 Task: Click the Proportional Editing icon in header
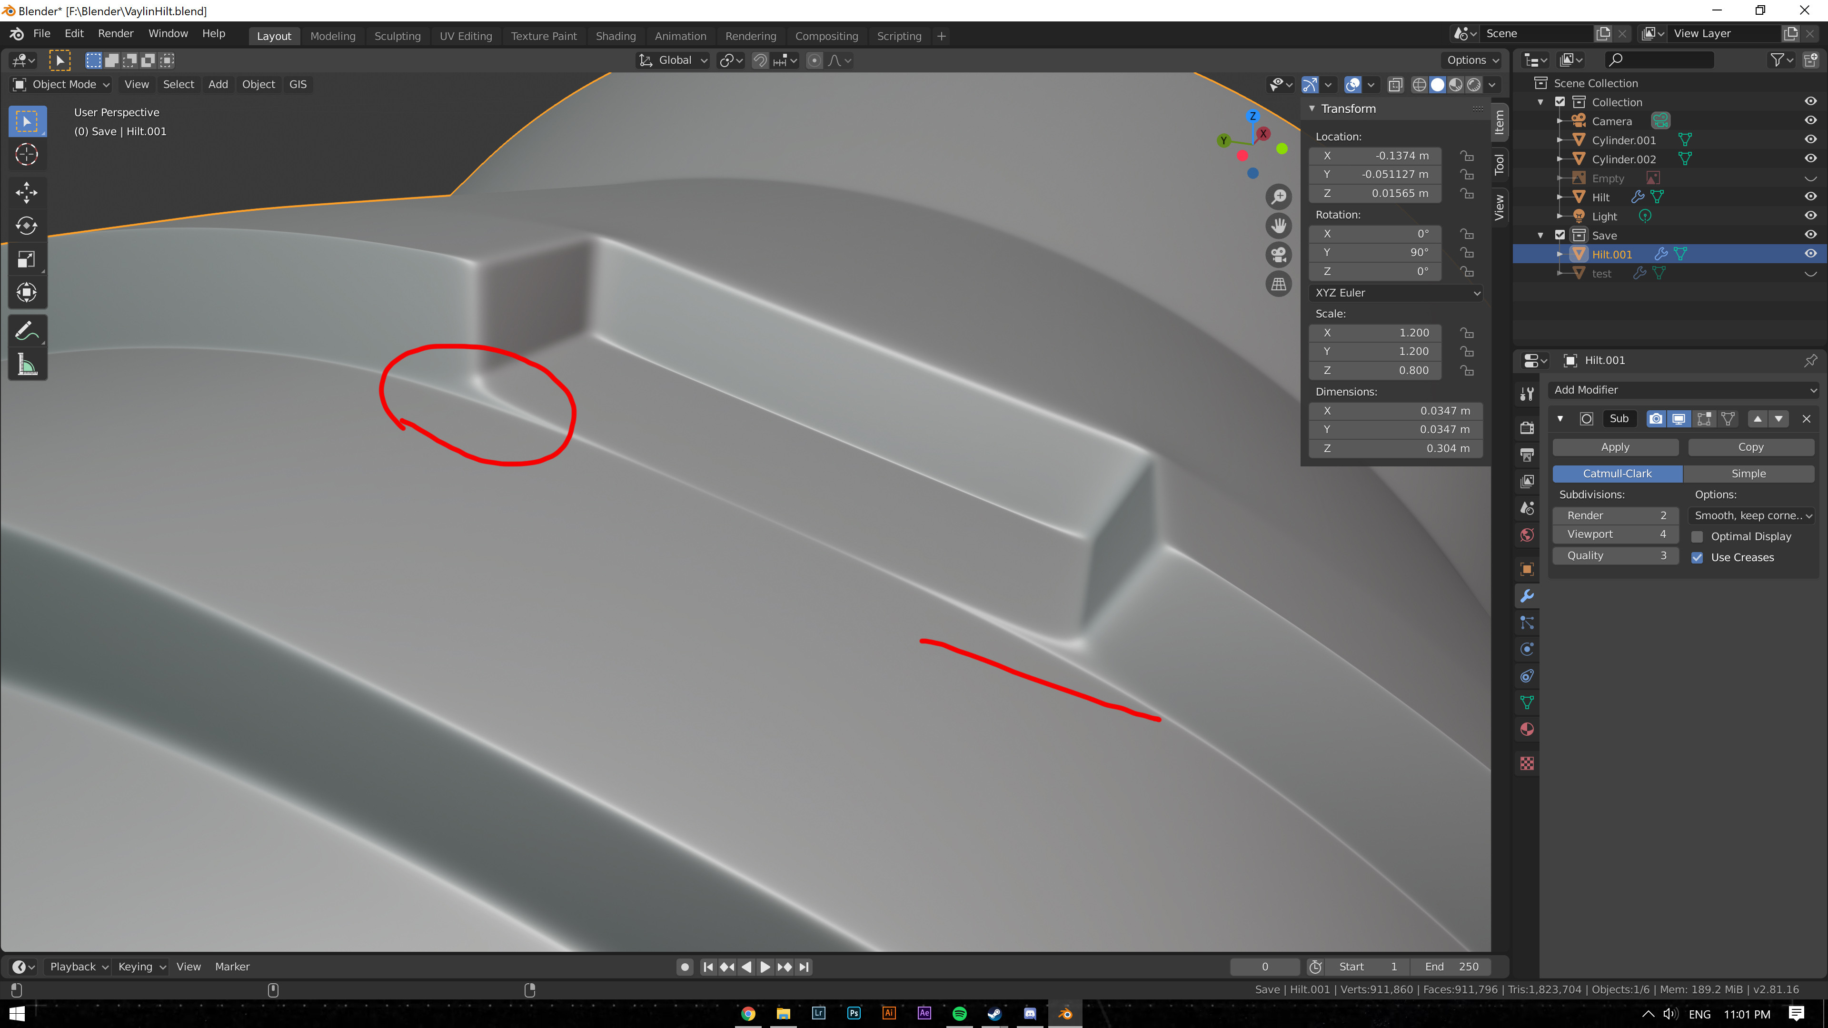click(814, 60)
